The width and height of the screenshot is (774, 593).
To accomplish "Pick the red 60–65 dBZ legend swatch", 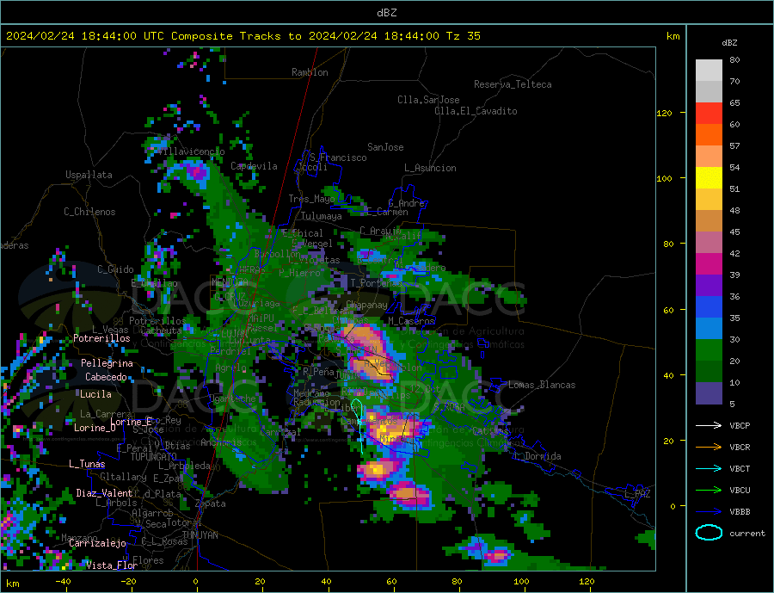I will click(709, 113).
